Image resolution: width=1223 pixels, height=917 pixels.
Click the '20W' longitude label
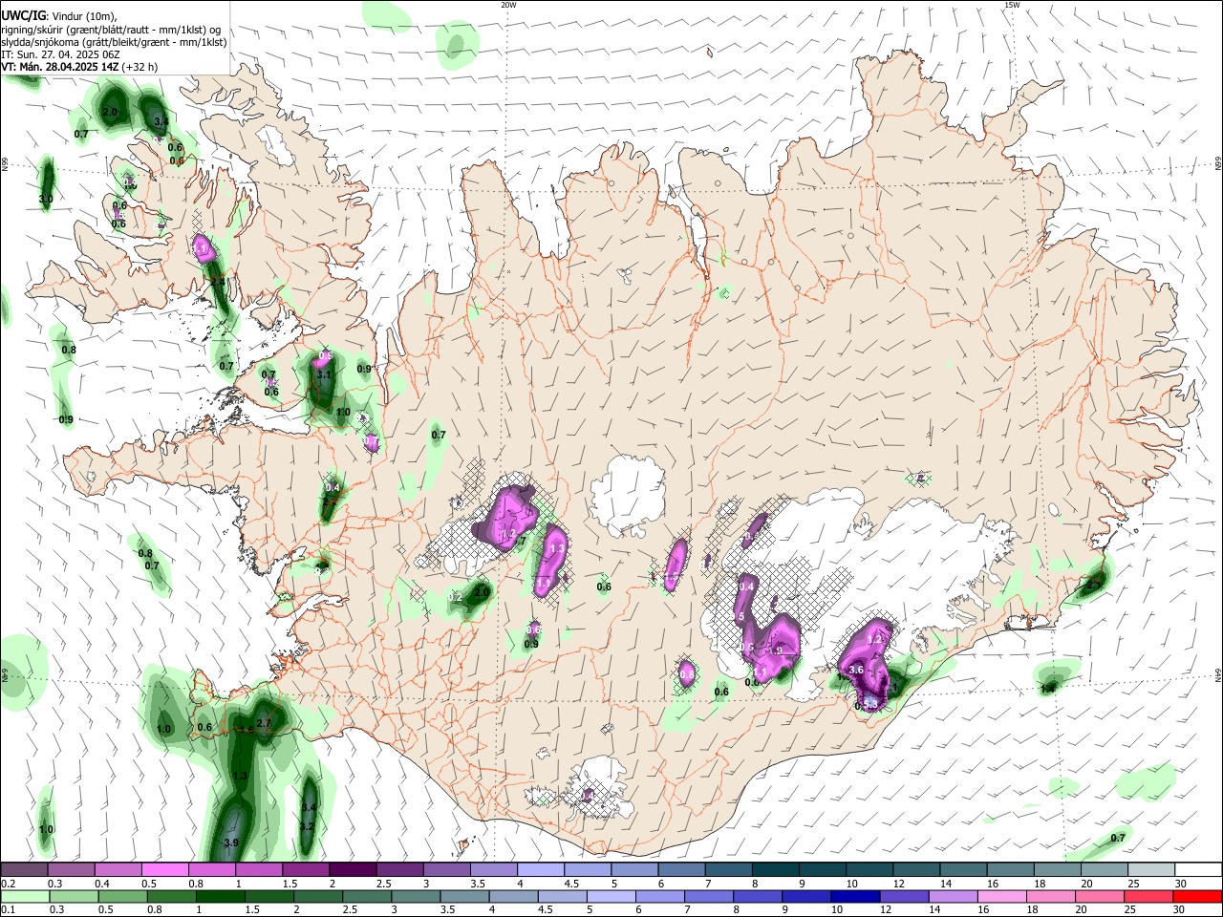pos(508,5)
